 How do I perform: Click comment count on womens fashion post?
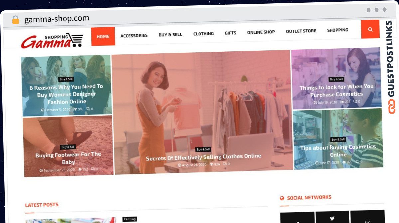(90, 109)
